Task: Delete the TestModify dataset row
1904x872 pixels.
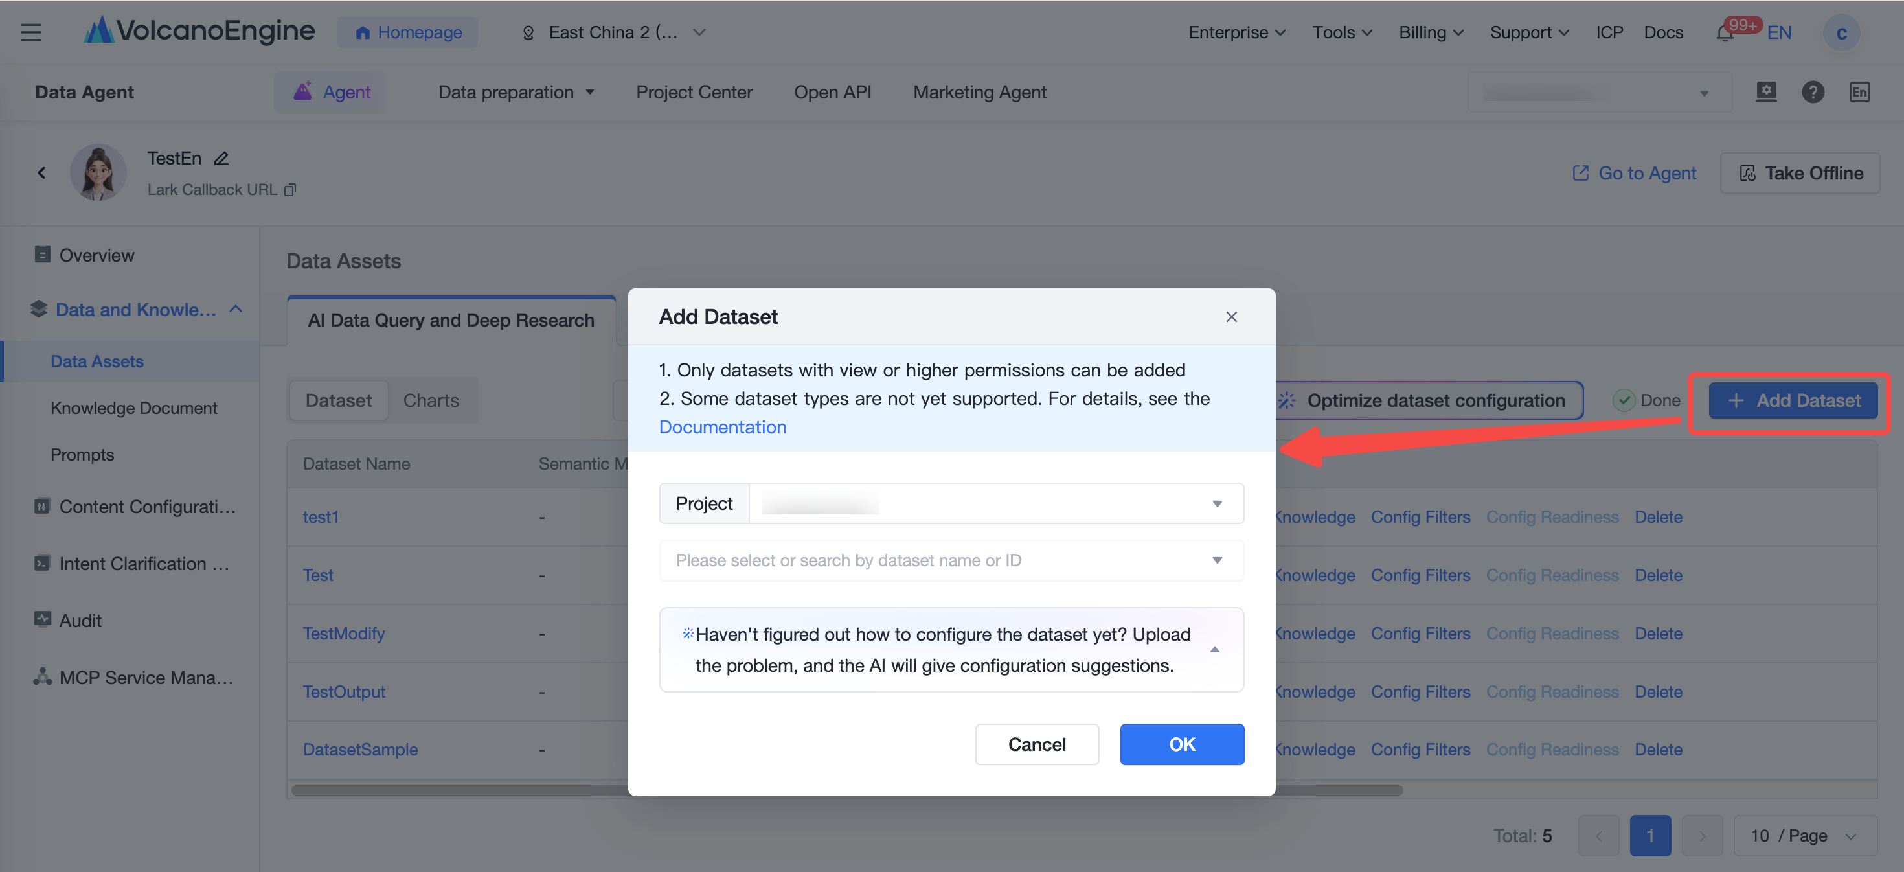Action: coord(1658,633)
